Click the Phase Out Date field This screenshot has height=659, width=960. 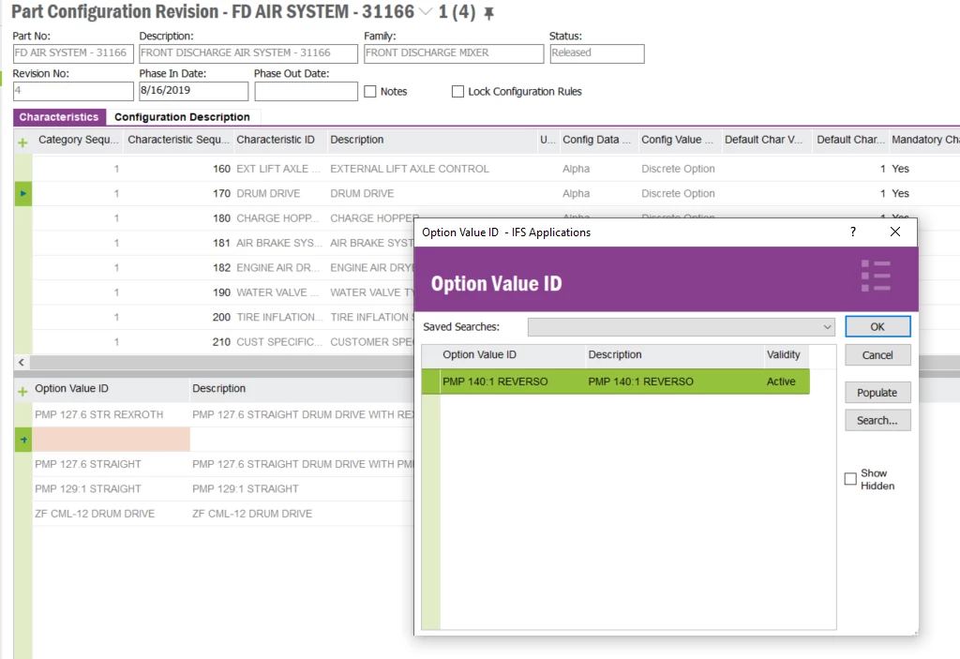(306, 91)
